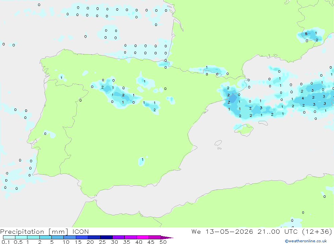Click the weekday 'We' label
This screenshot has width=334, height=244.
coord(196,231)
